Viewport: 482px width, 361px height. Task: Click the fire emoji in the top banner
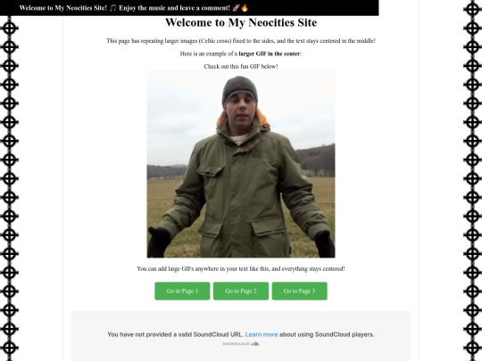245,8
